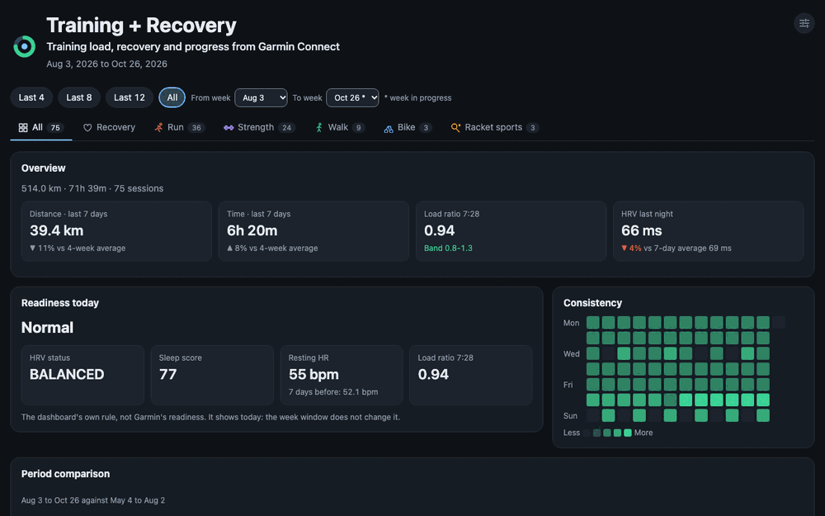Click the darkest legend swatch beside Less

[586, 433]
